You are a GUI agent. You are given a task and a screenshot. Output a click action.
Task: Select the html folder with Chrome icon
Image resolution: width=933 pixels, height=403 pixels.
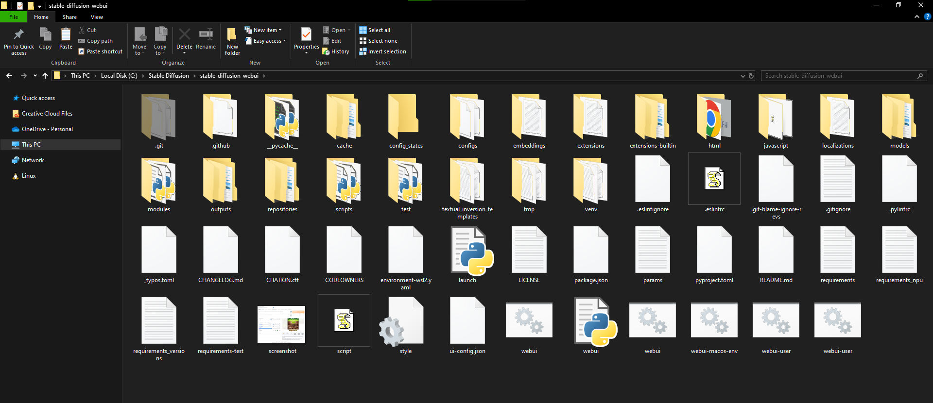tap(714, 121)
